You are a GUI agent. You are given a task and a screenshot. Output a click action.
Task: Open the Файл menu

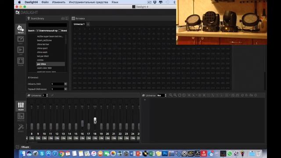click(45, 2)
